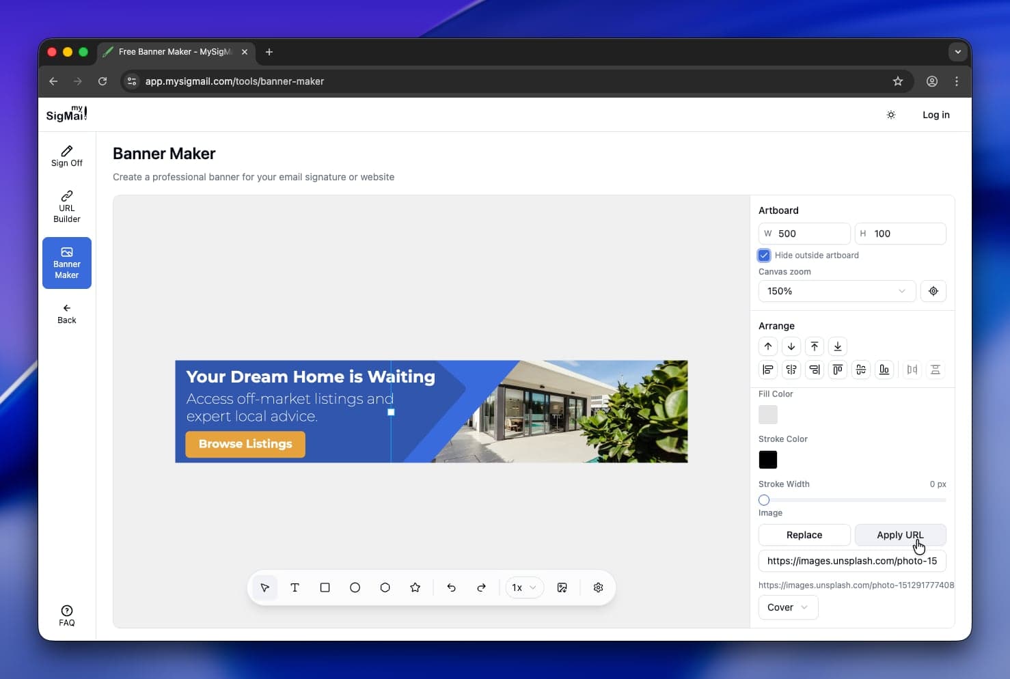
Task: Open the 1x export scale dropdown
Action: (524, 587)
